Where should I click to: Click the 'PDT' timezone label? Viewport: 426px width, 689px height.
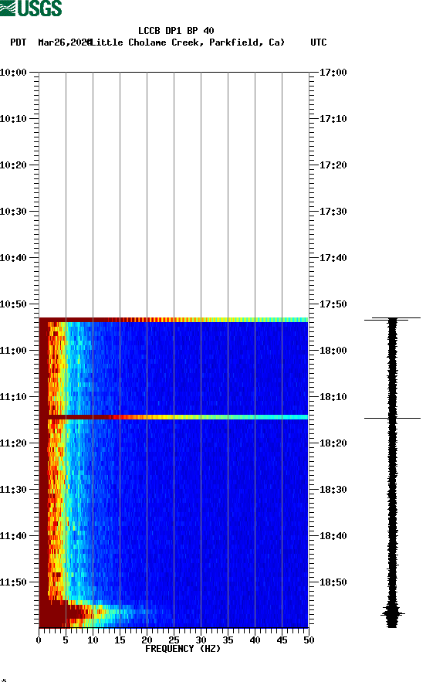18,42
